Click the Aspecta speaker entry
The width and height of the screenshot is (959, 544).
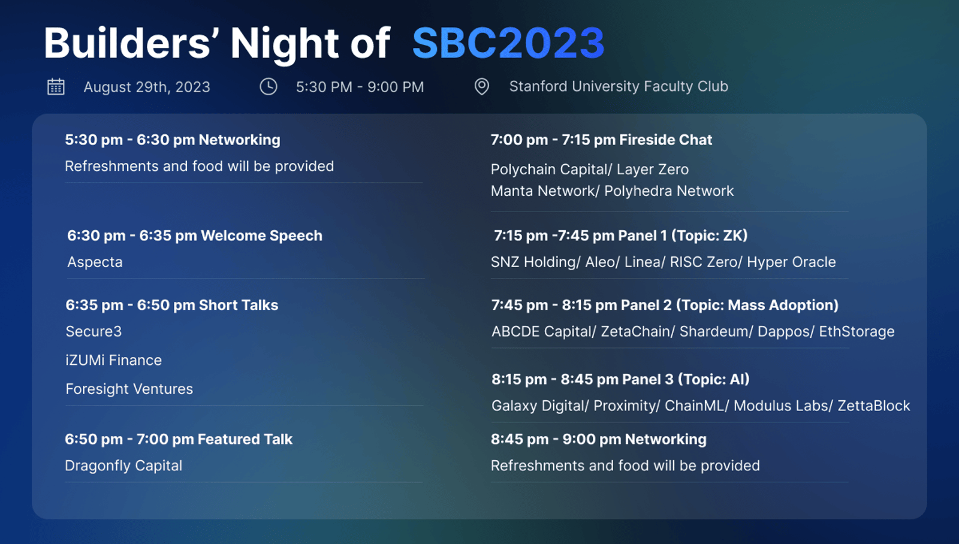click(95, 262)
